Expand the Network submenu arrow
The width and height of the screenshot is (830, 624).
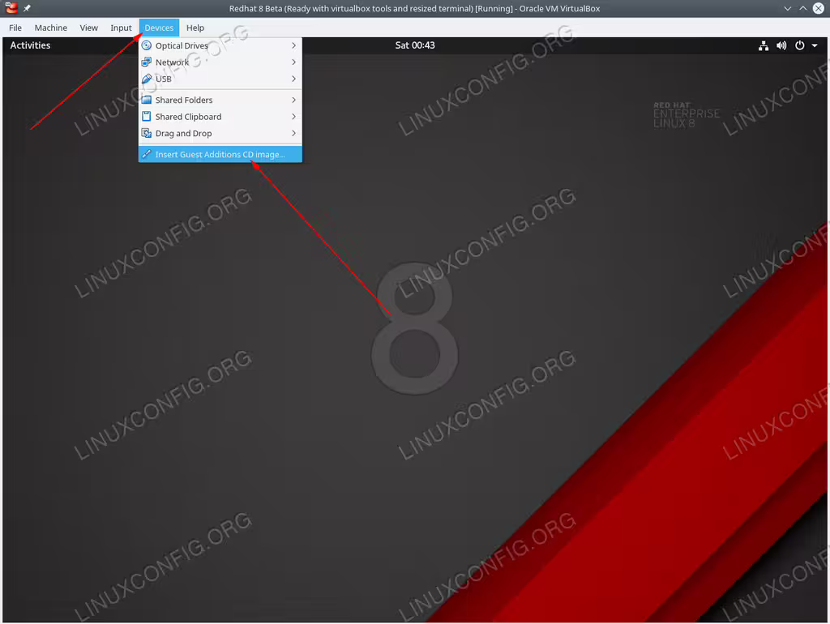coord(293,62)
